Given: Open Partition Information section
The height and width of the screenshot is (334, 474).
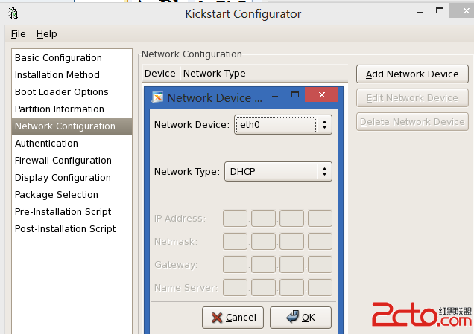Looking at the screenshot, I should 72,109.
